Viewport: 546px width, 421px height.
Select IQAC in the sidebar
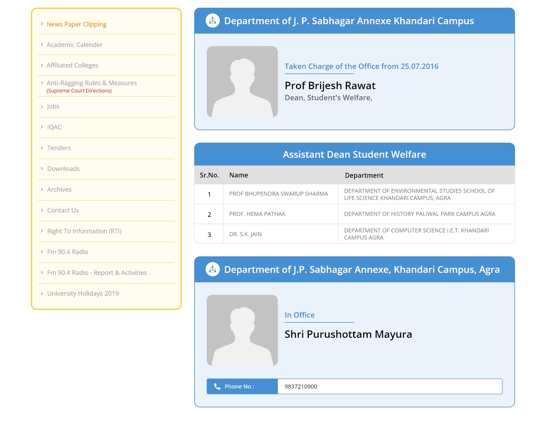pos(54,127)
